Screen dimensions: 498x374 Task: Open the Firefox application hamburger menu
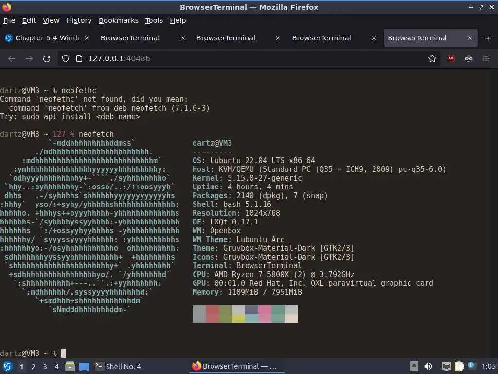[x=486, y=58]
